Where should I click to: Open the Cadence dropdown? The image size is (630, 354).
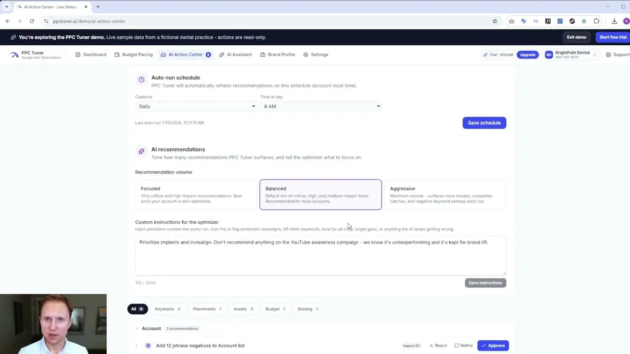point(196,106)
